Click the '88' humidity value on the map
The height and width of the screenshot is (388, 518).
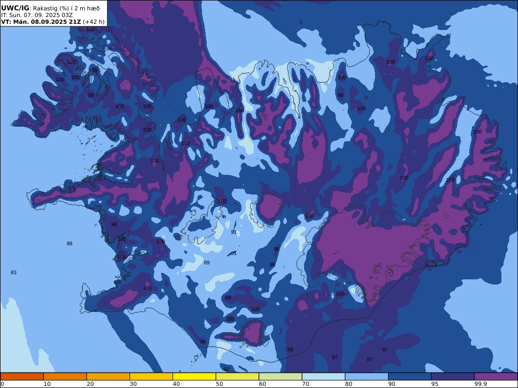pos(69,244)
